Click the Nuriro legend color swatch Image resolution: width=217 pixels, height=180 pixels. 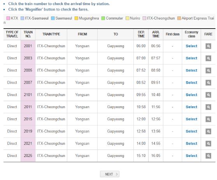coord(127,18)
